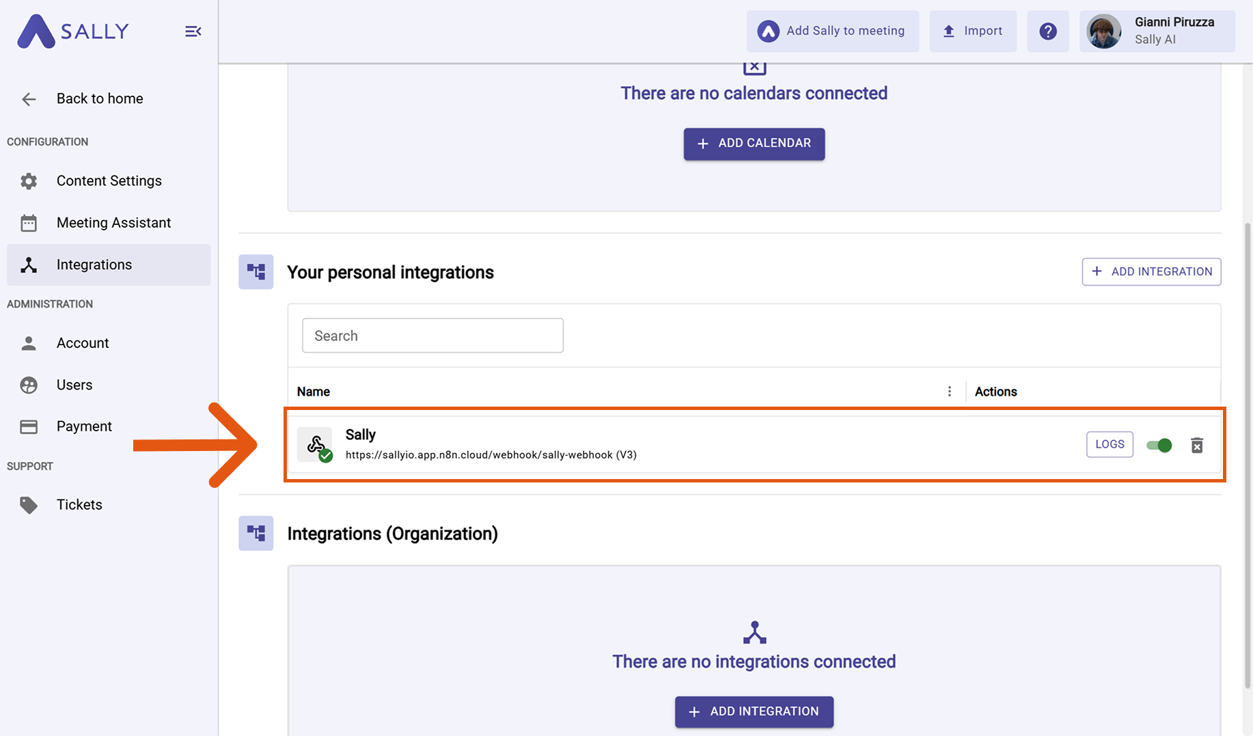Click Sally webhook integration icon
The width and height of the screenshot is (1253, 736).
click(315, 445)
